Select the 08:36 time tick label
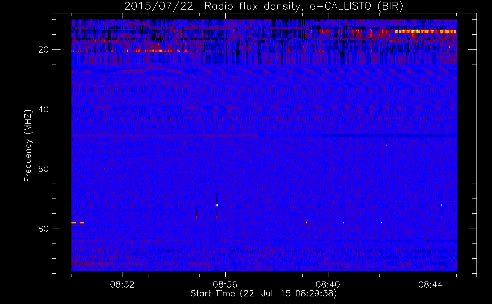This screenshot has height=304, width=492. pos(225,285)
